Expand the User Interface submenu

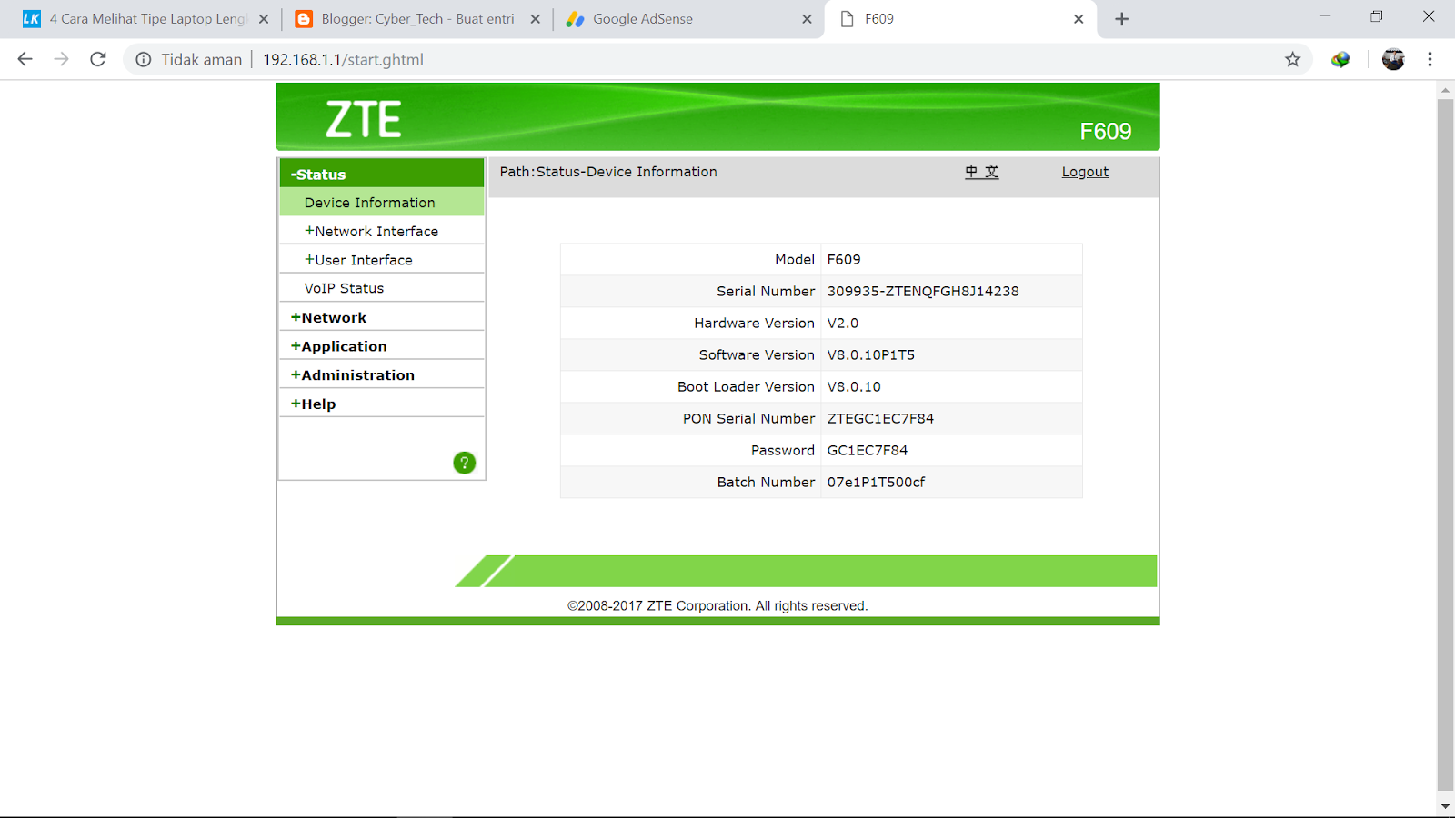coord(382,260)
